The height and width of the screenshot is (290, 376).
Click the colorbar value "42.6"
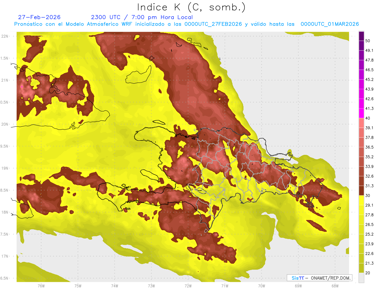point(369,99)
